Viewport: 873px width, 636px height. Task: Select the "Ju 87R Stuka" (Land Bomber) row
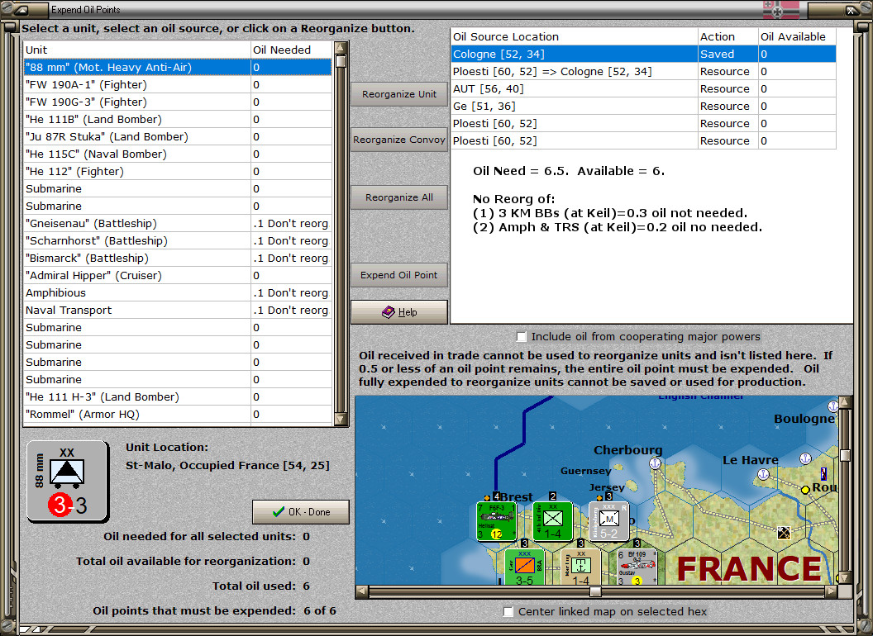click(x=178, y=136)
